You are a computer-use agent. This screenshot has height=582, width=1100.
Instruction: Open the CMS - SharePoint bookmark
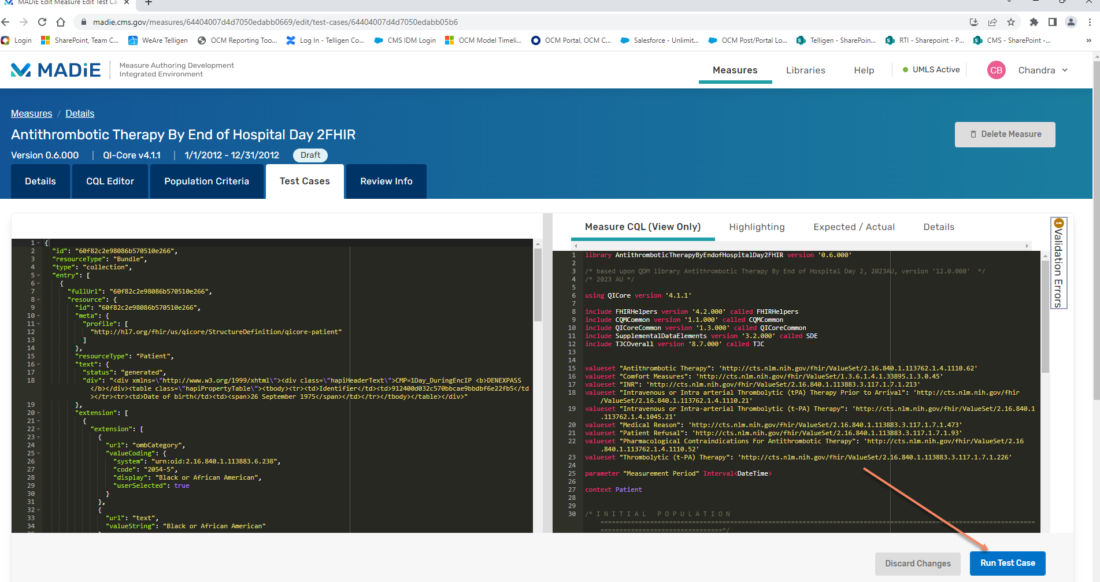(1013, 40)
